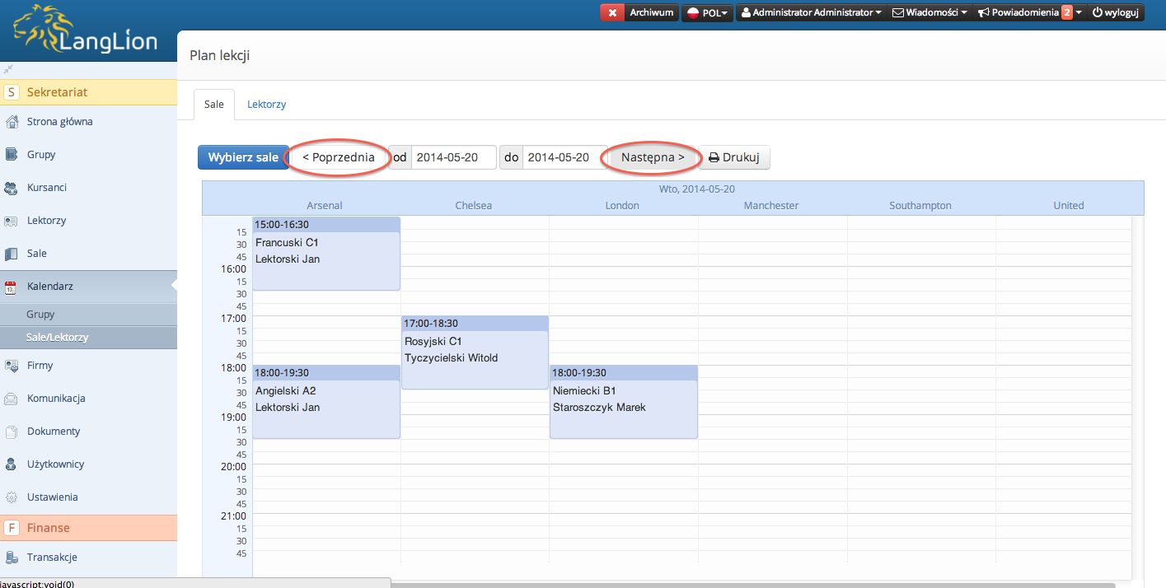Select the Grupy submenu under Kalendarz
Image resolution: width=1166 pixels, height=588 pixels.
pyautogui.click(x=40, y=315)
